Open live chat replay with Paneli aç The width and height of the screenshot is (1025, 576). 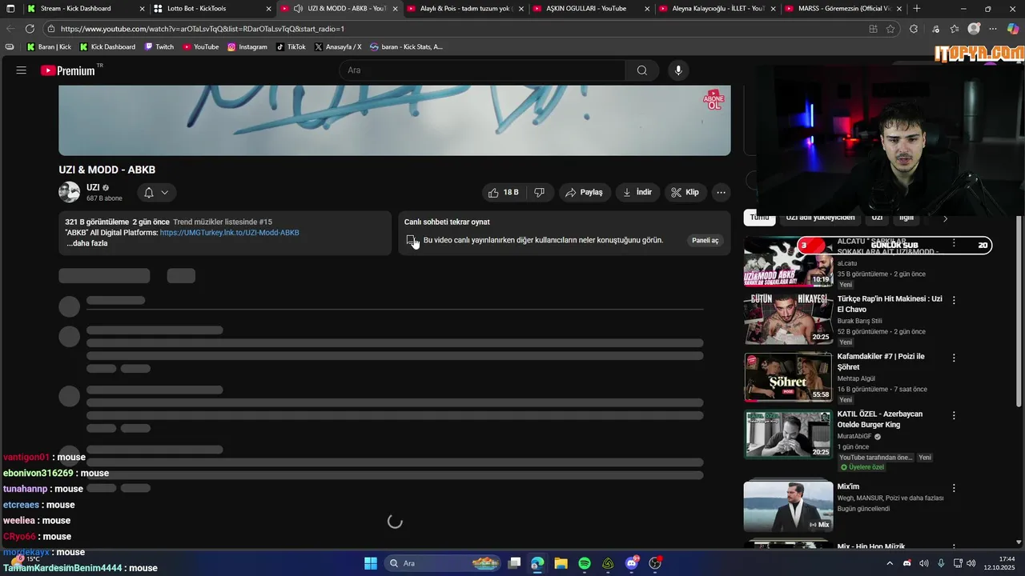[x=705, y=240]
